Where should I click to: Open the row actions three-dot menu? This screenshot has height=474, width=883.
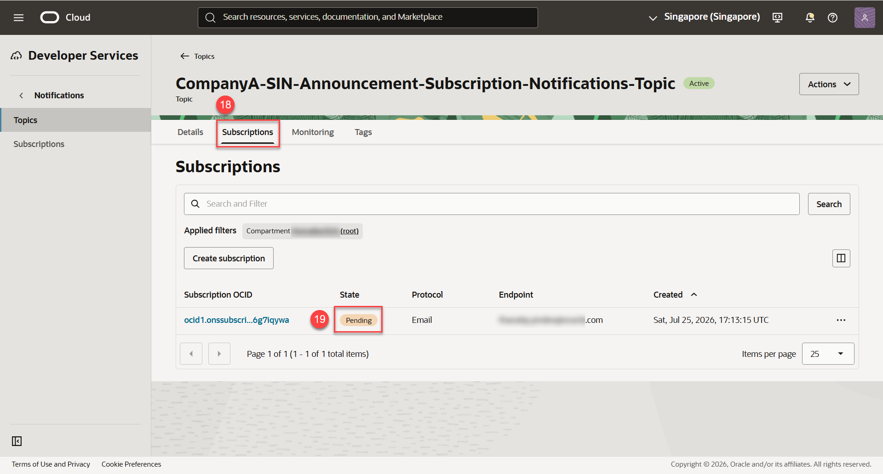click(841, 320)
